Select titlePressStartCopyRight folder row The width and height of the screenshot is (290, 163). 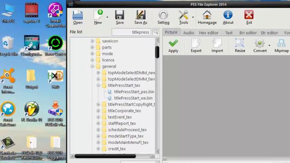point(131,105)
